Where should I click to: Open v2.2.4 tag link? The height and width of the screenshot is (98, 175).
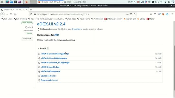[x=29, y=27]
